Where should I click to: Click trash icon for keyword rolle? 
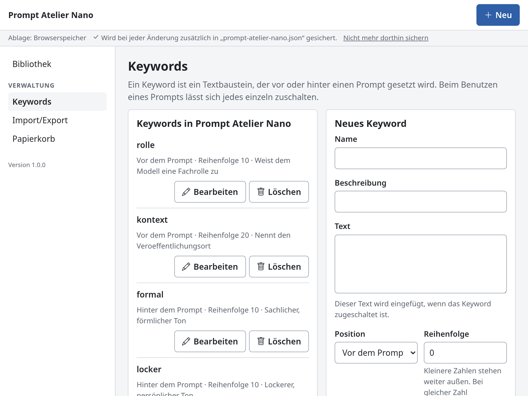coord(261,192)
